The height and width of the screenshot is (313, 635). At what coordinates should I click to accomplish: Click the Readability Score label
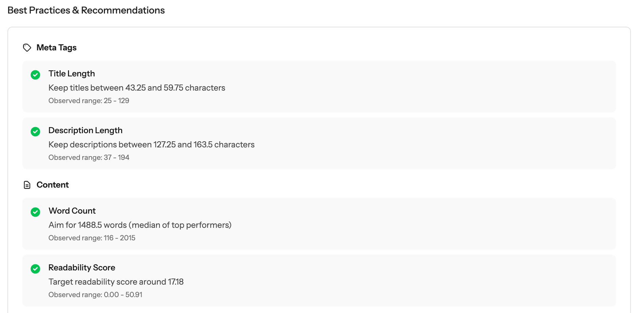[82, 268]
